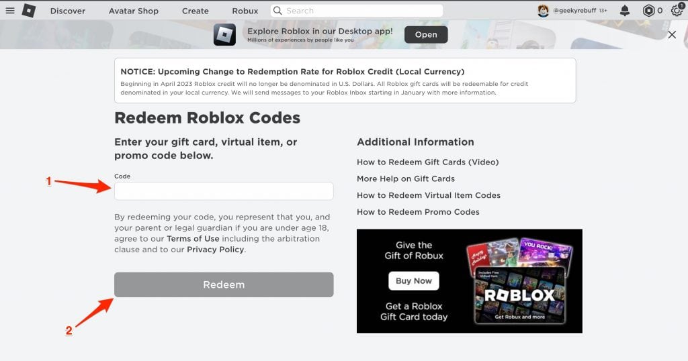Open How to Redeem Virtual Item Codes
The image size is (688, 361).
pyautogui.click(x=429, y=195)
